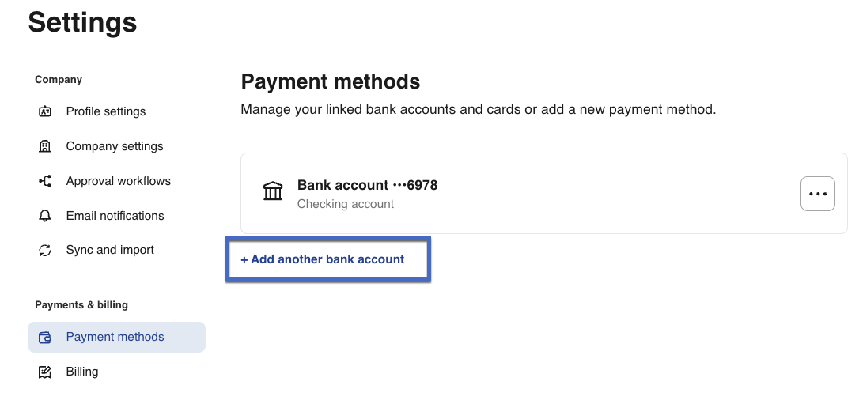Click the Checking account subtitle text
859x408 pixels.
coord(346,204)
